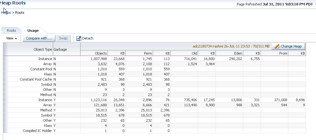The width and height of the screenshot is (316, 140).
Task: Select the Constant Pool Cache row label
Action: (36, 79)
